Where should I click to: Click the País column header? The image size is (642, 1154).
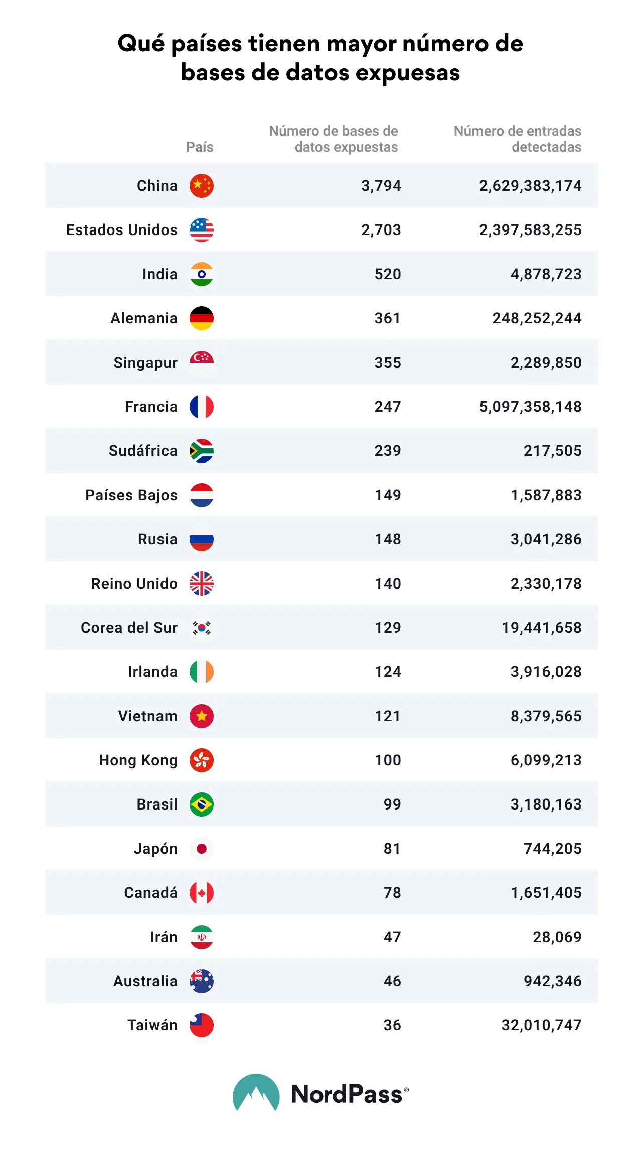[200, 147]
